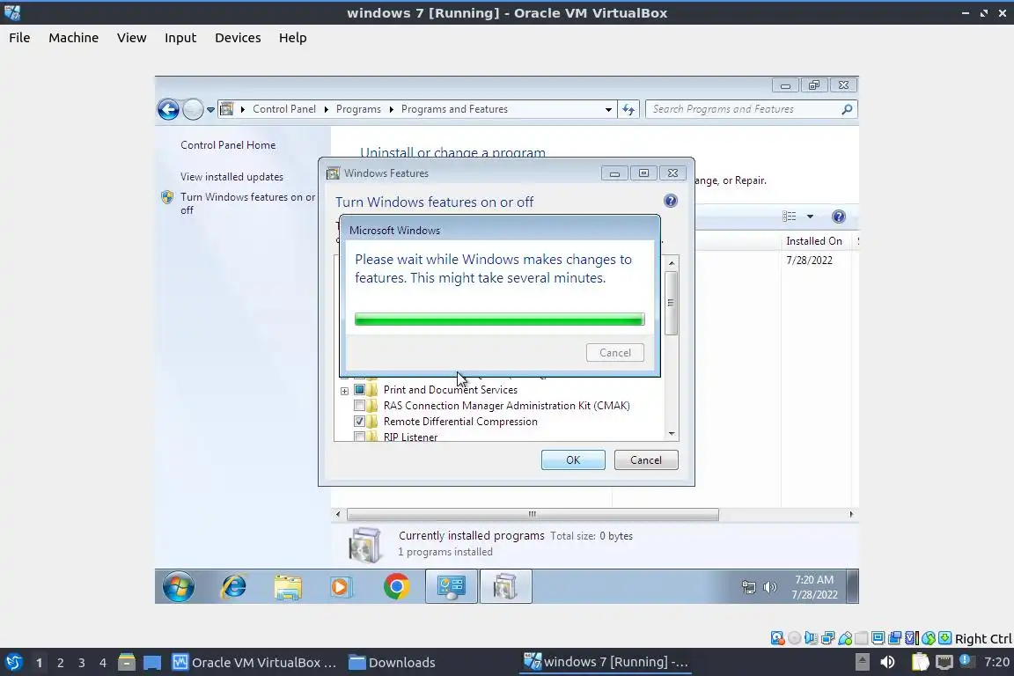Open Windows Explorer from Windows 7 taskbar
The width and height of the screenshot is (1014, 676).
(288, 587)
